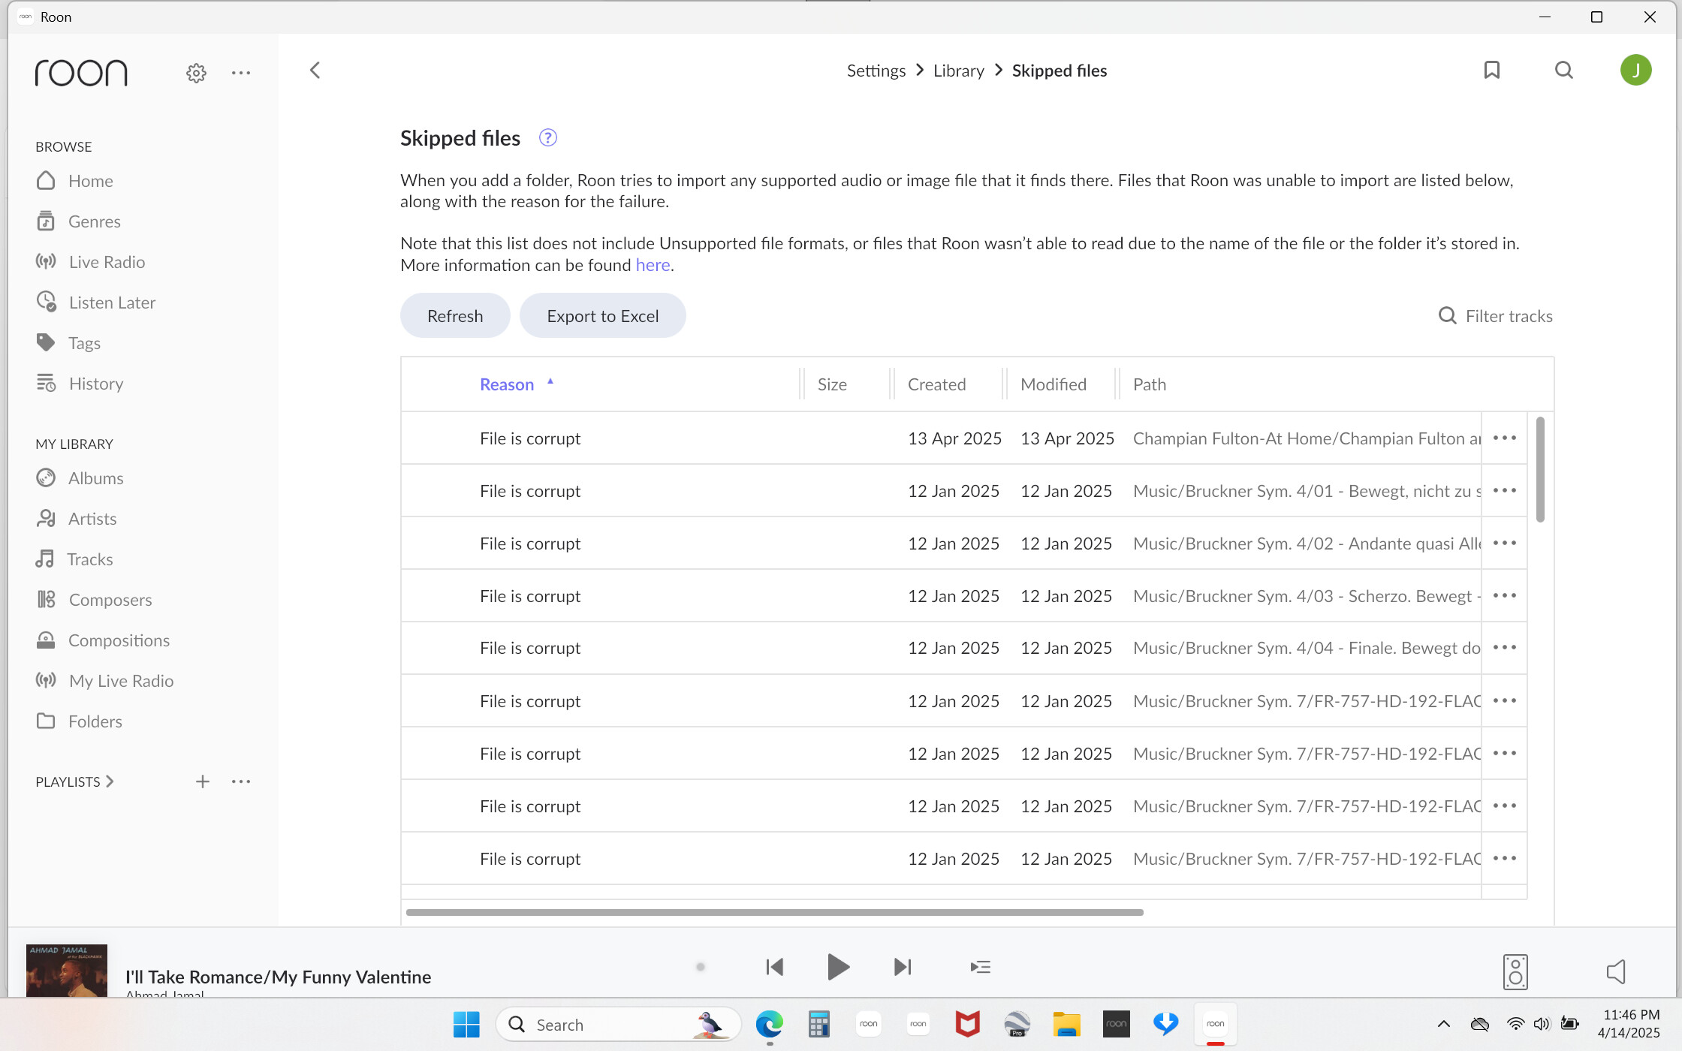Open Genres in sidebar
Screen dimensions: 1682x1051
coord(78,221)
